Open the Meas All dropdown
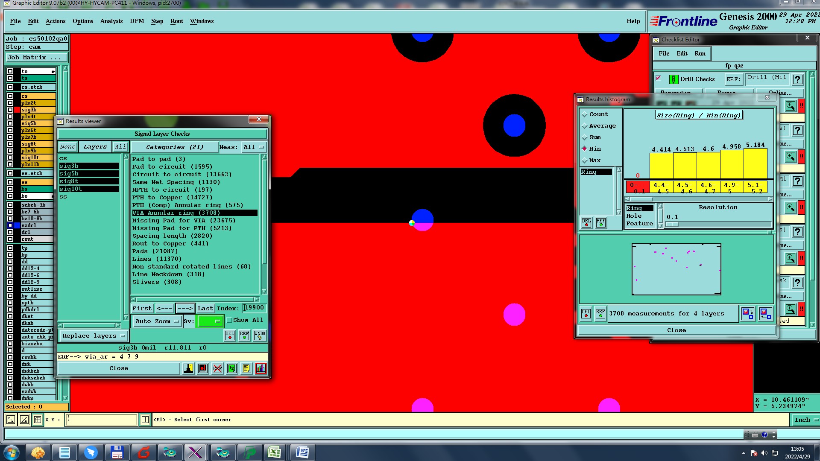 (x=254, y=147)
